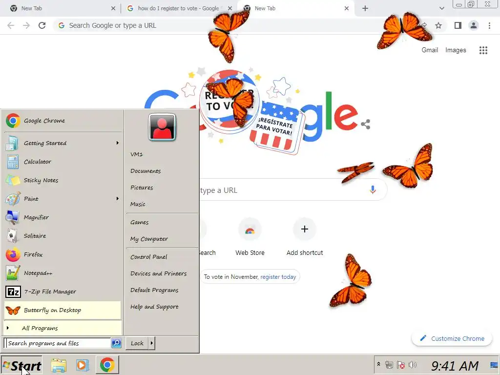Launch Magnifier from Start menu

coord(63,217)
